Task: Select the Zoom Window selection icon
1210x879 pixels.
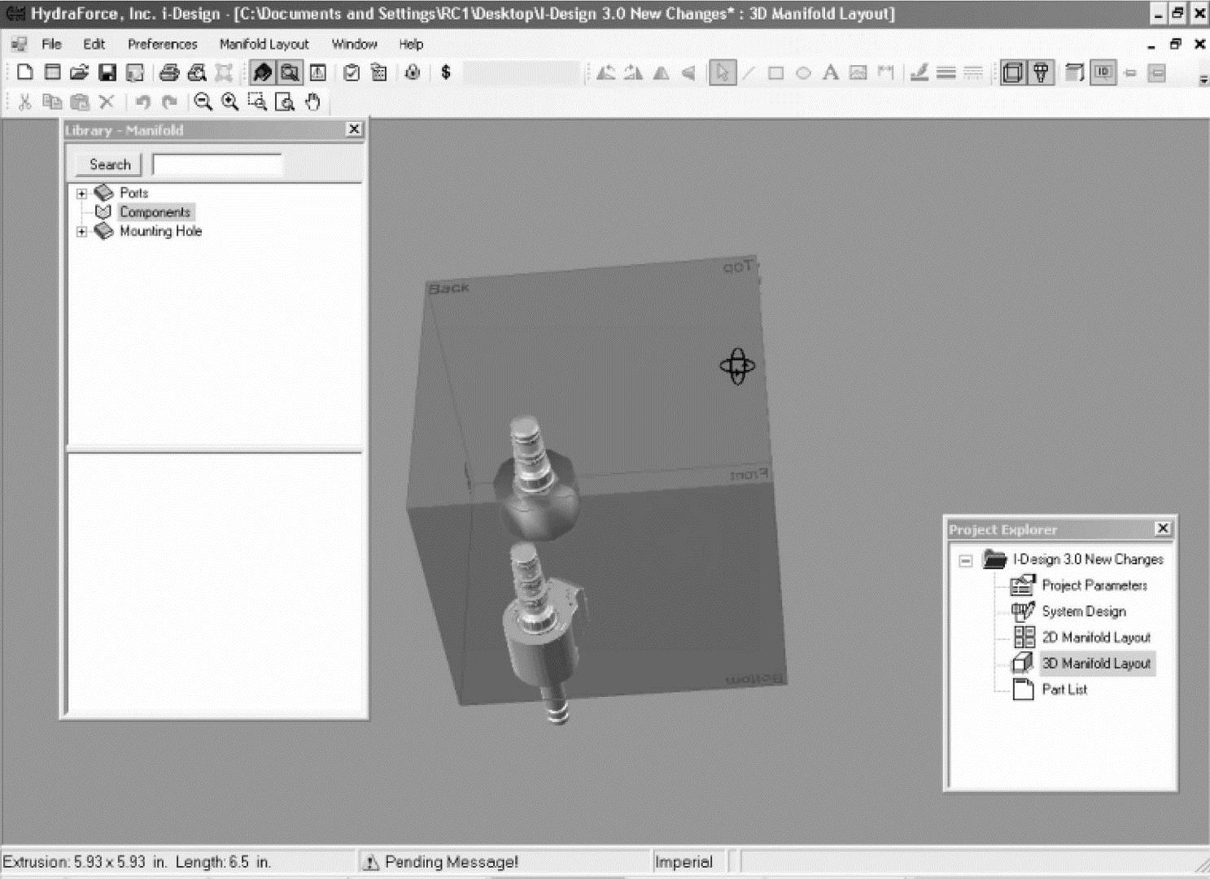Action: (257, 102)
